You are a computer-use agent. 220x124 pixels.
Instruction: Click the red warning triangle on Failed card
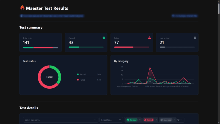[149, 38]
